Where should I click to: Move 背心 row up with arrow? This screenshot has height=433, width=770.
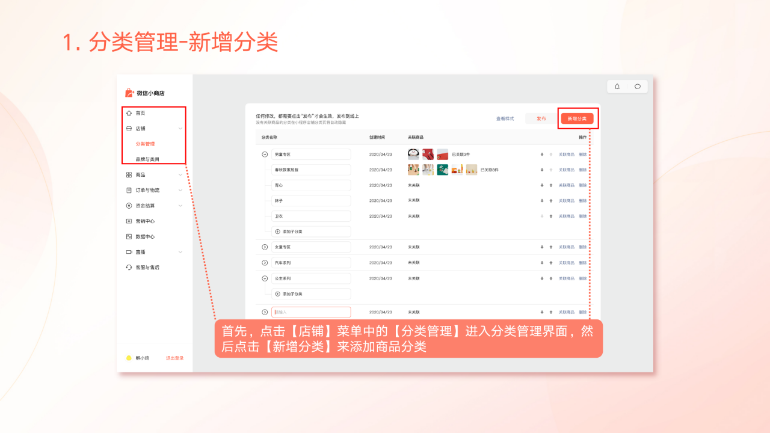tap(550, 185)
